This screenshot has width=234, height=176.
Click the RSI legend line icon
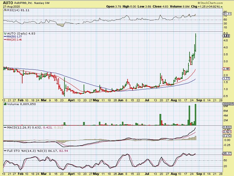[5, 10]
